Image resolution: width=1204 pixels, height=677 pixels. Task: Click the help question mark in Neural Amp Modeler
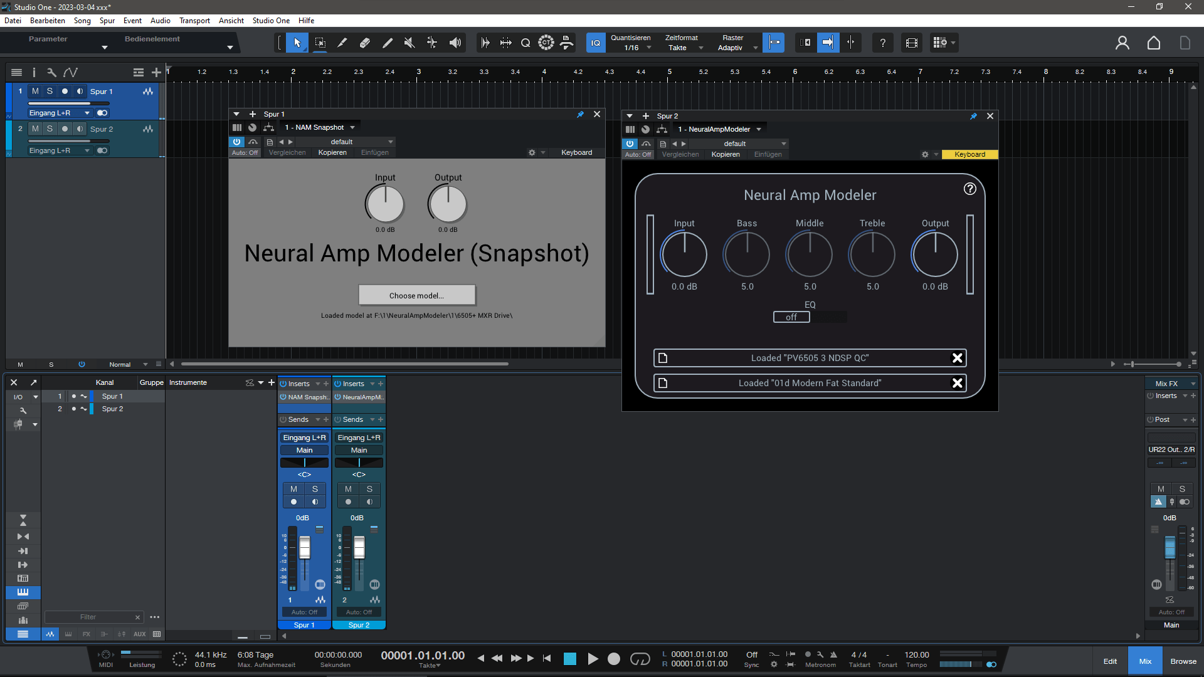coord(969,189)
